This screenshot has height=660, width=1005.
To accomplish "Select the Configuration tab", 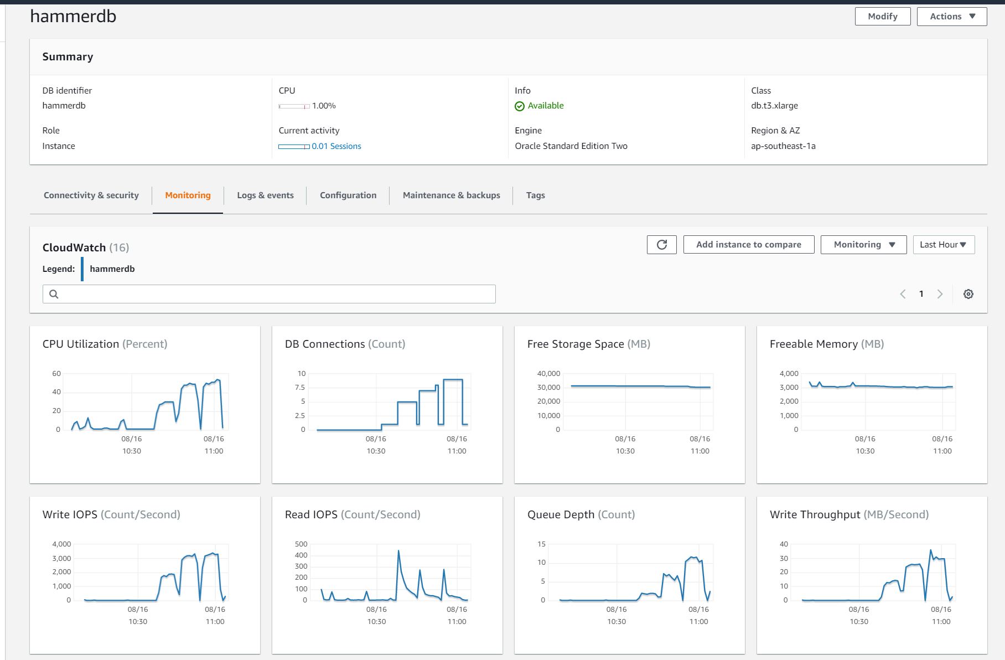I will click(348, 195).
